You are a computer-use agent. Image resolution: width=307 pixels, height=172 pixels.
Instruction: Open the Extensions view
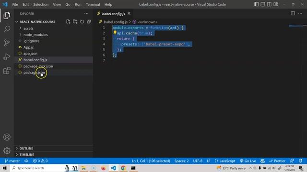(7, 71)
